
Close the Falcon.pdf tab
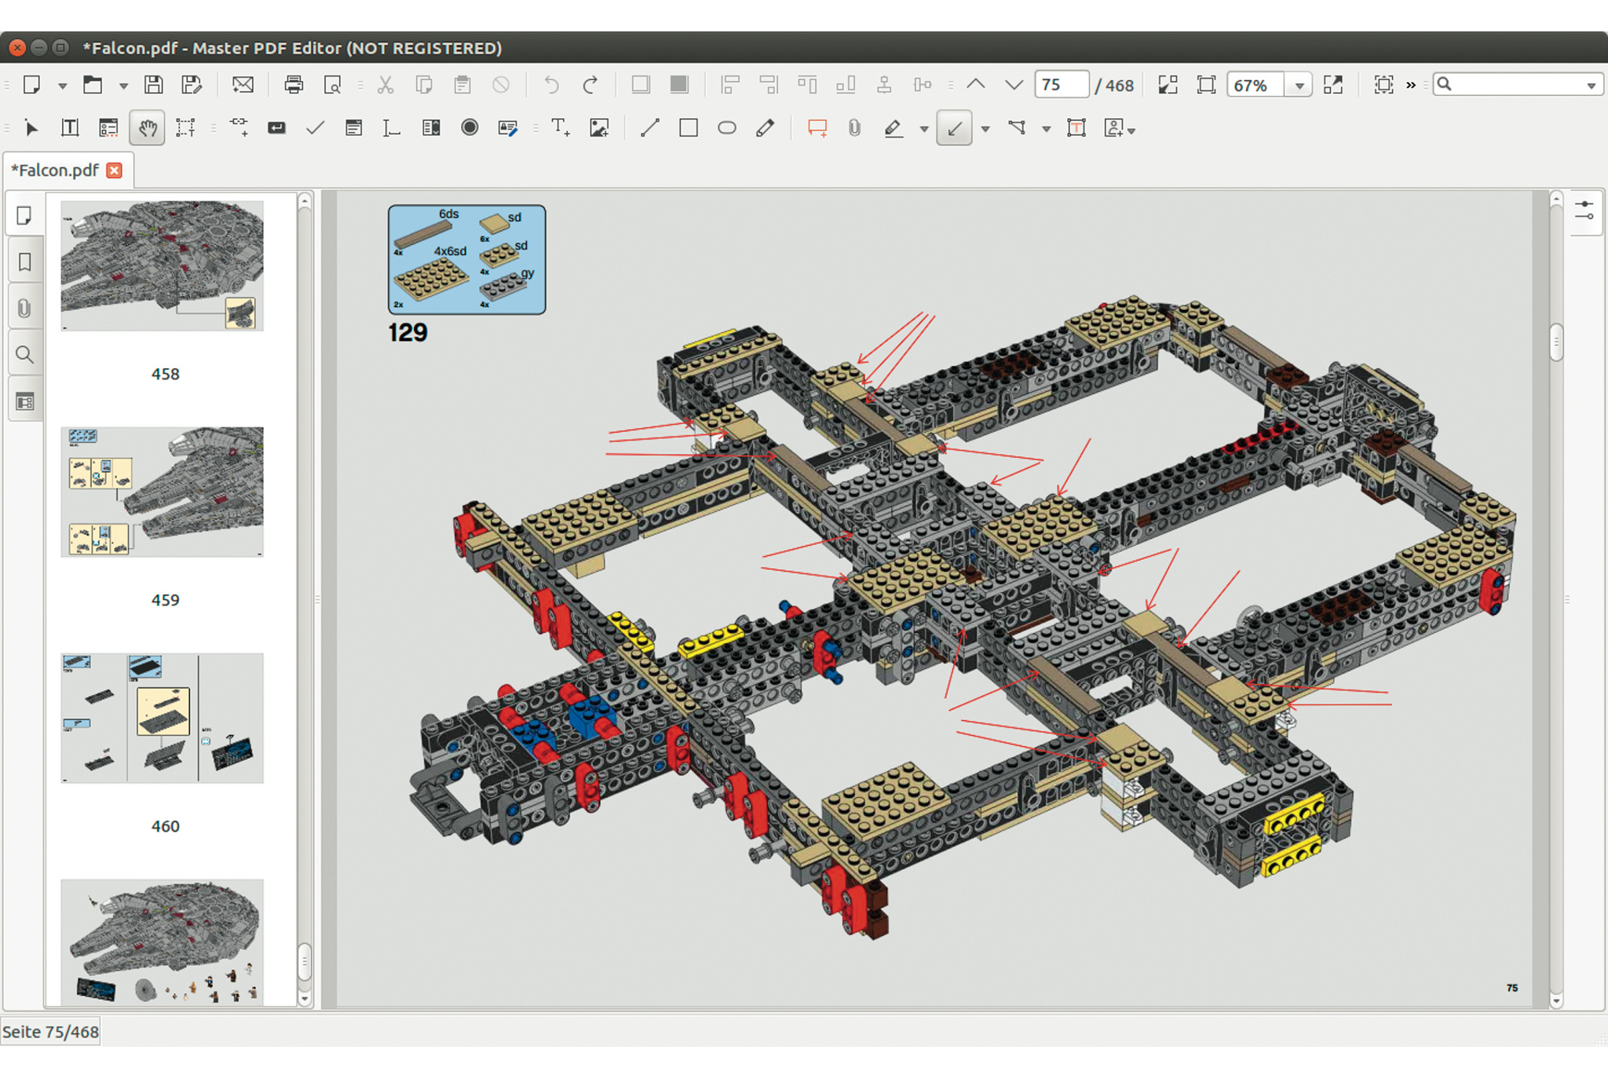tap(115, 170)
